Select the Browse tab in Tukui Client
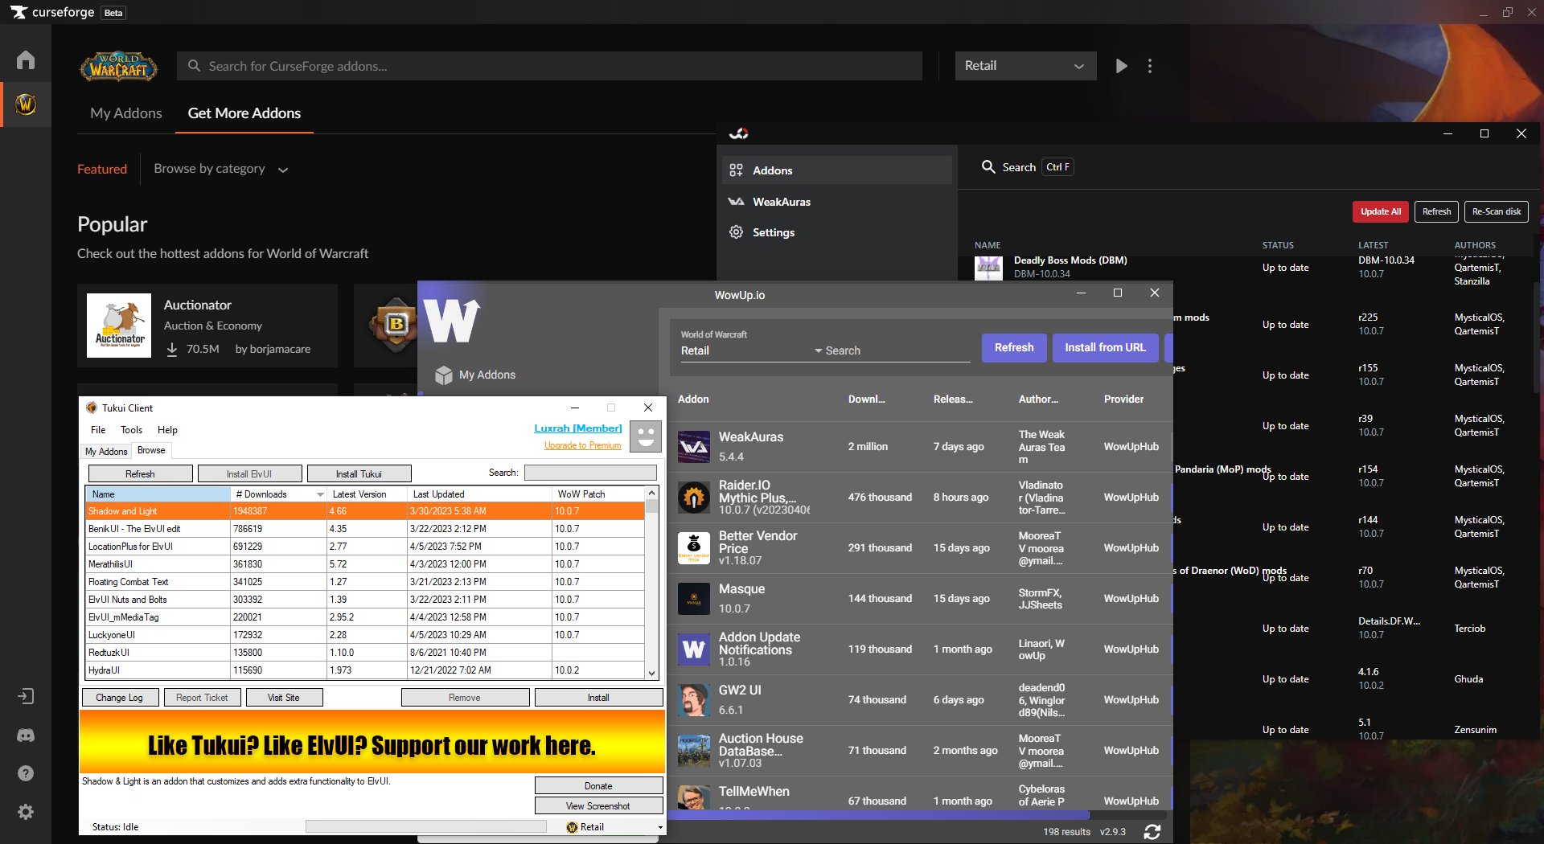The image size is (1544, 844). click(151, 450)
